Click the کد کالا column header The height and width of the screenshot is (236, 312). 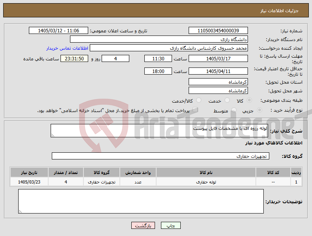click(x=273, y=172)
